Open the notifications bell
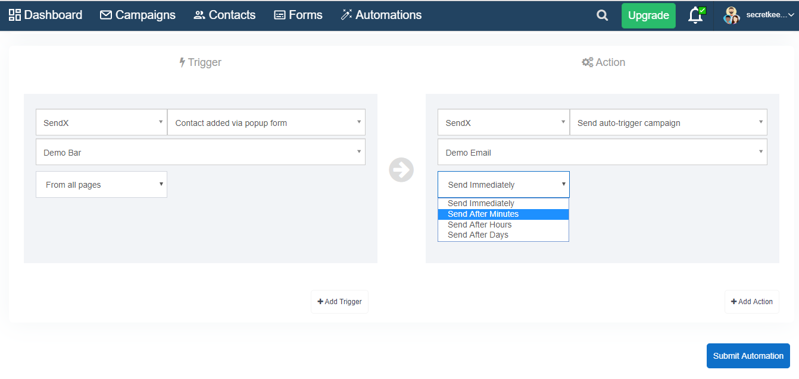 (696, 15)
